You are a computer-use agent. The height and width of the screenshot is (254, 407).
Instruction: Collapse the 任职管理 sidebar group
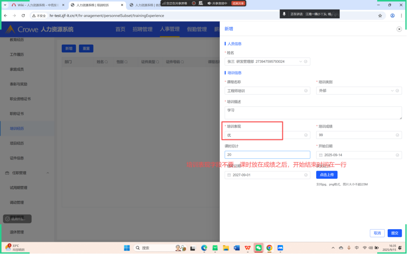(x=48, y=173)
